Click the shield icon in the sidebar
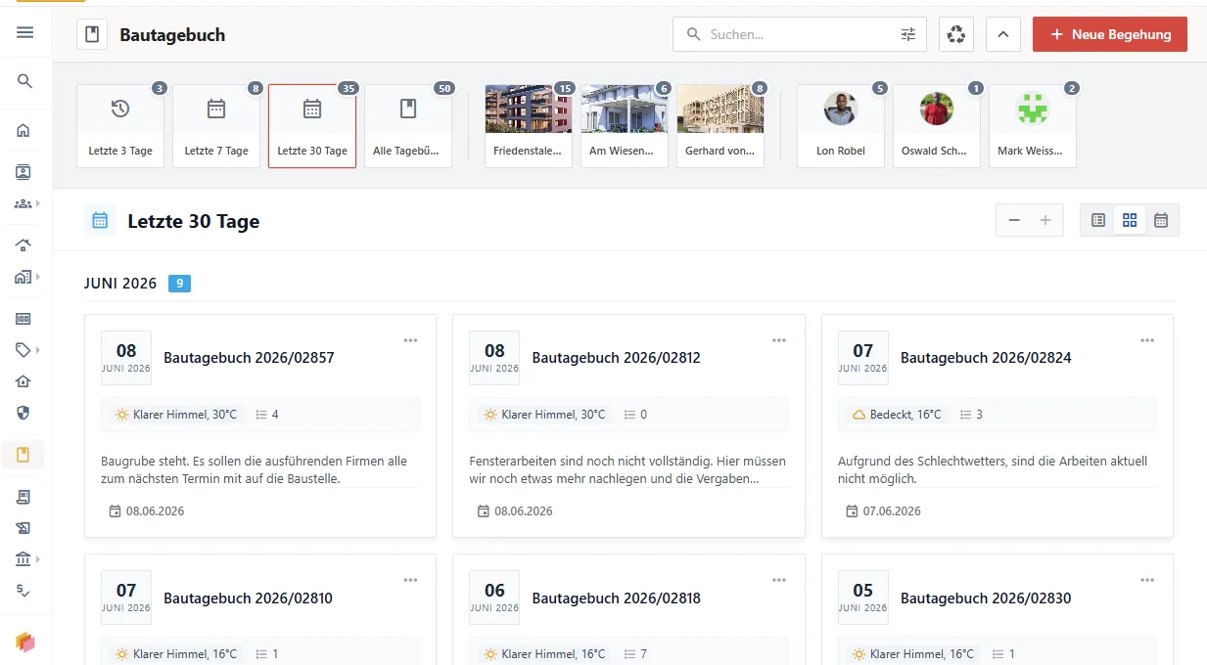Viewport: 1207px width, 665px height. coord(23,413)
